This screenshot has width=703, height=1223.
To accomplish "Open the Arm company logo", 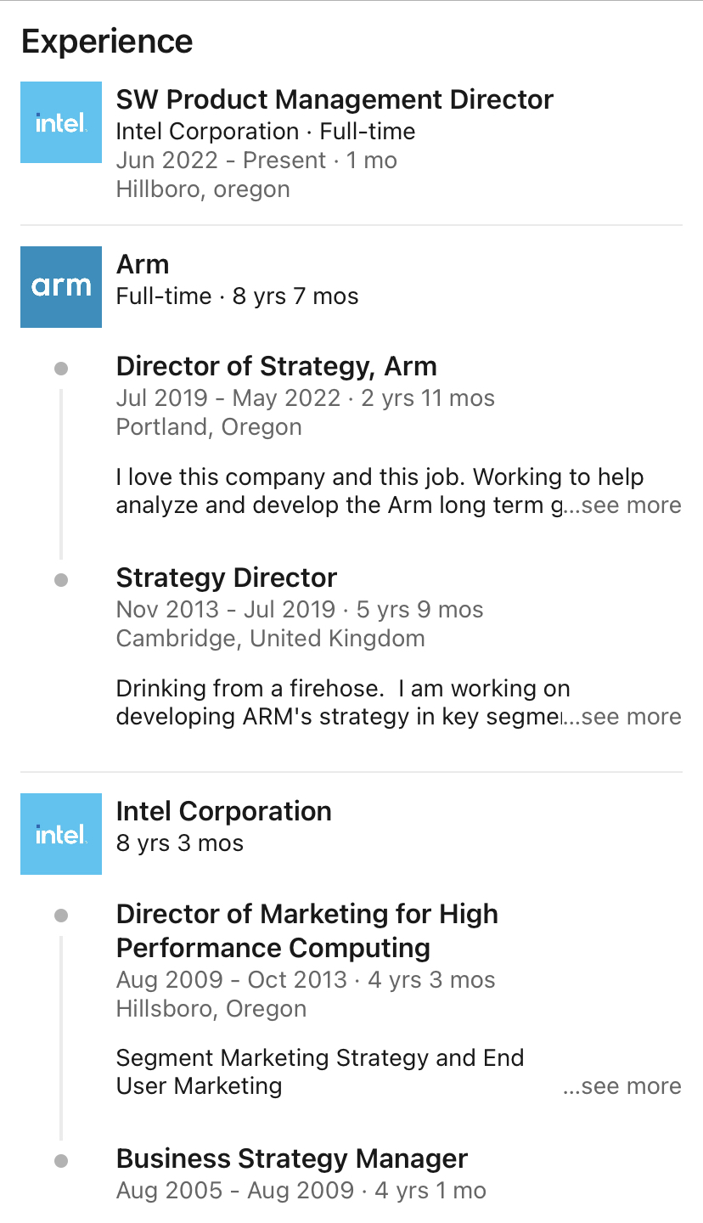I will [61, 287].
